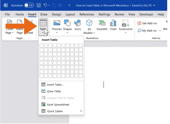Choose Excel Spreadsheet from the menu
The image size is (170, 124).
tap(61, 105)
